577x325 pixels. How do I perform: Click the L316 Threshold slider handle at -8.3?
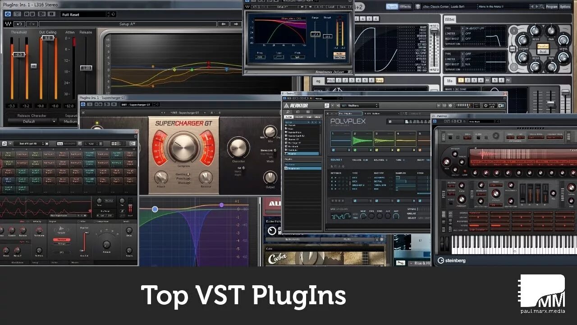click(18, 55)
